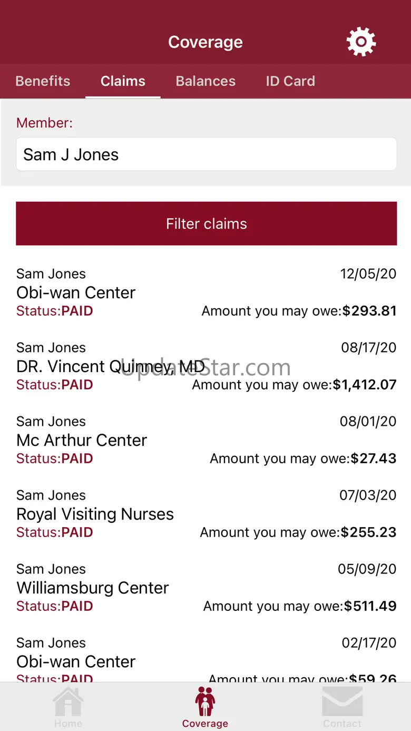Open settings with the gear icon
Image resolution: width=411 pixels, height=731 pixels.
[361, 42]
